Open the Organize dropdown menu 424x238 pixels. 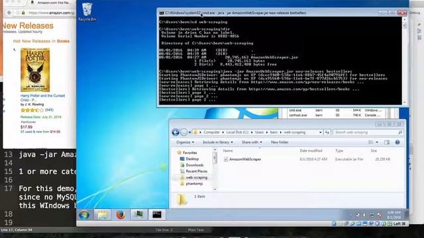(185, 142)
